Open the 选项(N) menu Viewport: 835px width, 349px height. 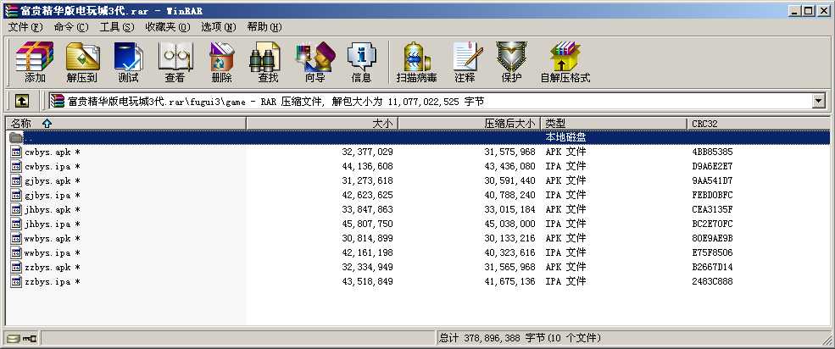(219, 26)
